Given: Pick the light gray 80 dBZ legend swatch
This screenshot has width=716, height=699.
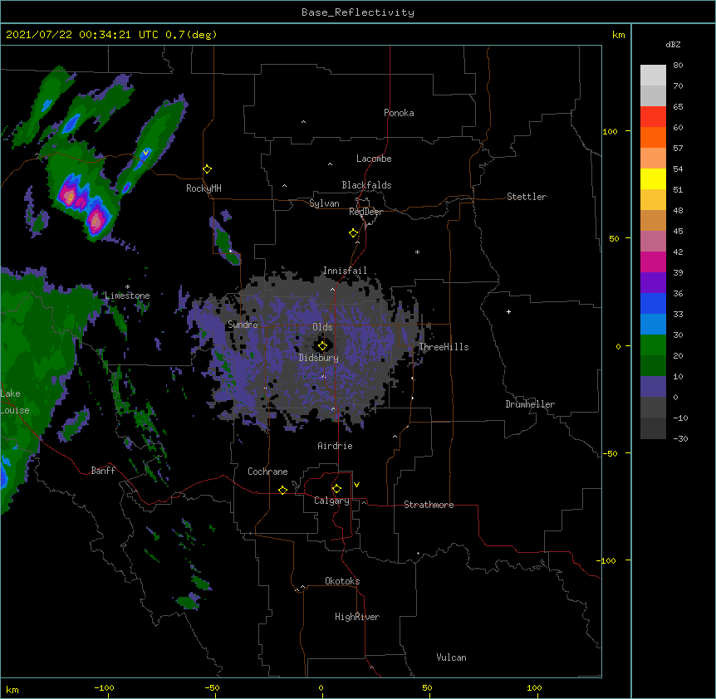Looking at the screenshot, I should coord(653,76).
